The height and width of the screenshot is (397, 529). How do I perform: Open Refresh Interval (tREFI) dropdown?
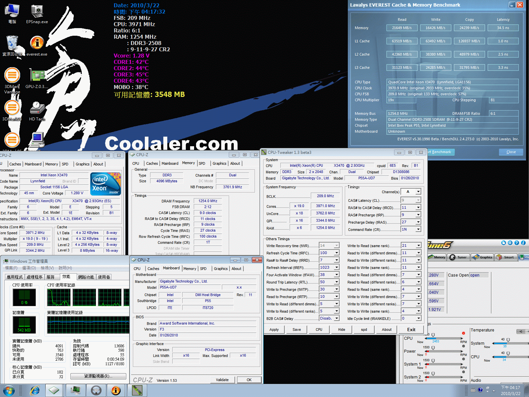(337, 268)
